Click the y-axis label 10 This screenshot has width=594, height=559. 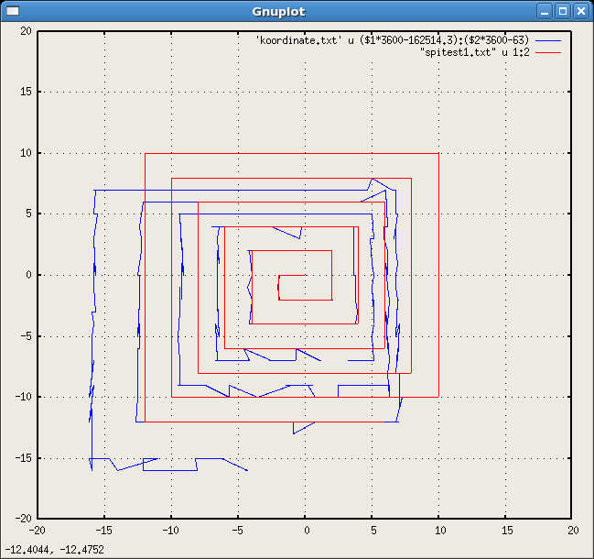[x=26, y=153]
